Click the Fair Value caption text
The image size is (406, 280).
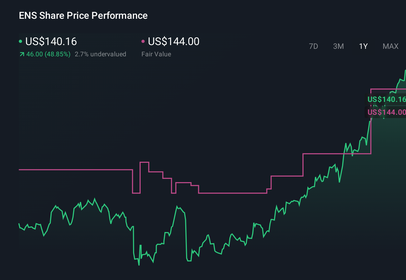pyautogui.click(x=156, y=54)
